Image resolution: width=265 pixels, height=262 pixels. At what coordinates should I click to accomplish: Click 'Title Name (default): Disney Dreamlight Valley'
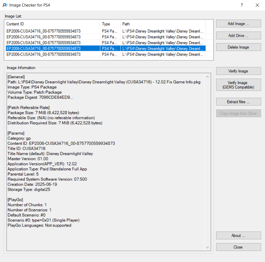pos(50,154)
